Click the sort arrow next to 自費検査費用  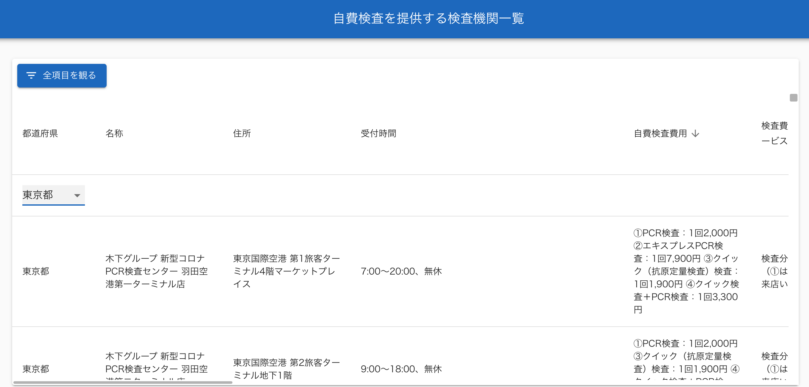point(695,133)
